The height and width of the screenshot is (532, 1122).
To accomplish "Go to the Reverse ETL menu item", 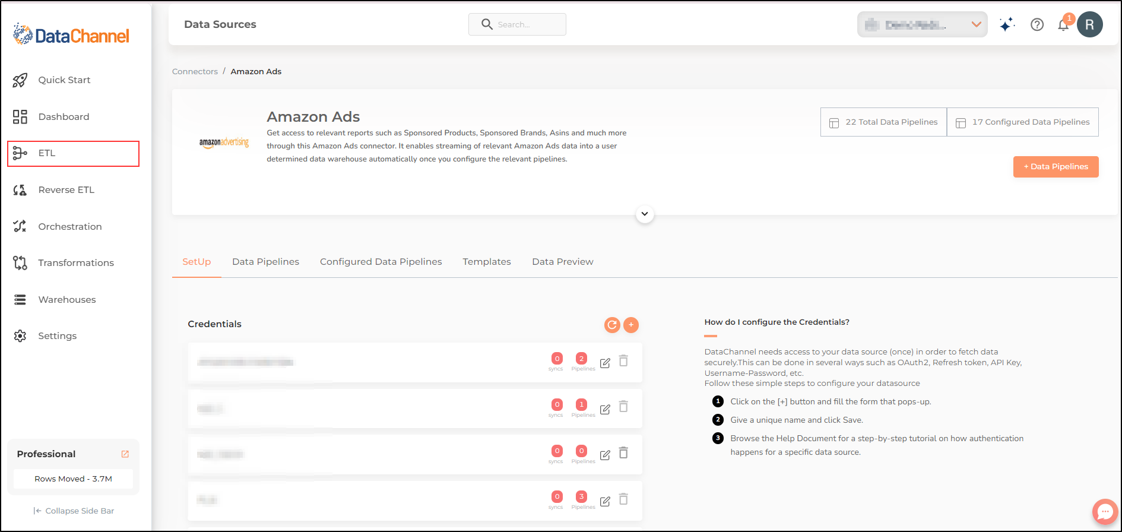I will click(66, 190).
